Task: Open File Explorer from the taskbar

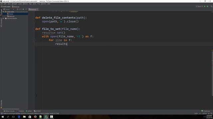Action: pyautogui.click(x=24, y=117)
